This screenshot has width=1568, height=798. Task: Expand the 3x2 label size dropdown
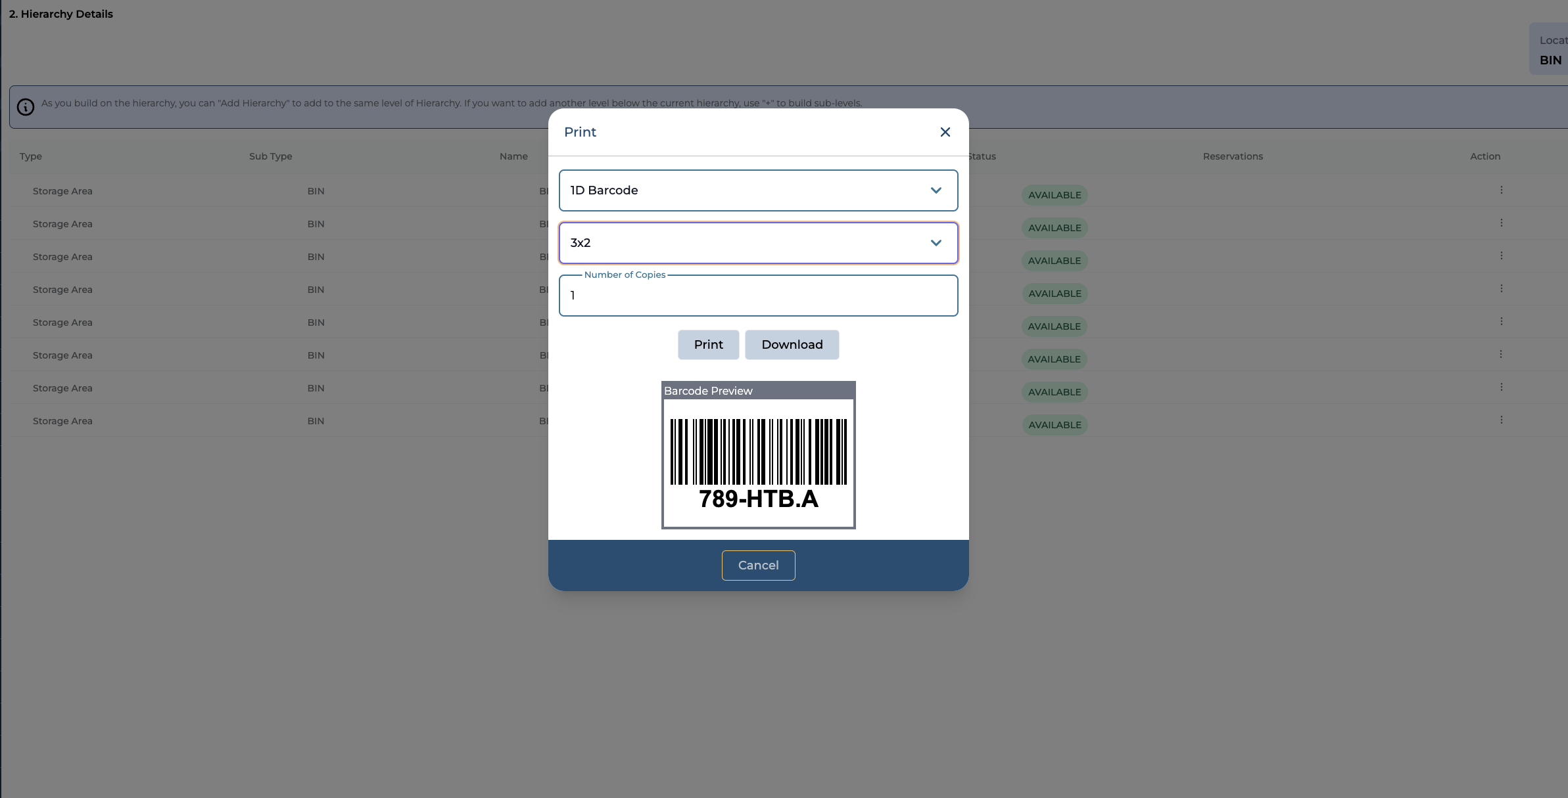coord(749,243)
